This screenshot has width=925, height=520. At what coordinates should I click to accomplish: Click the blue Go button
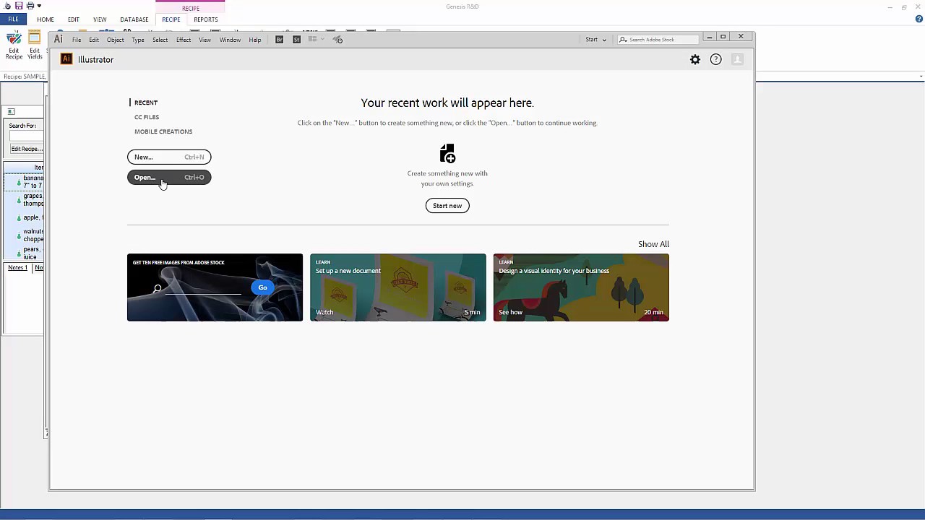click(x=262, y=287)
